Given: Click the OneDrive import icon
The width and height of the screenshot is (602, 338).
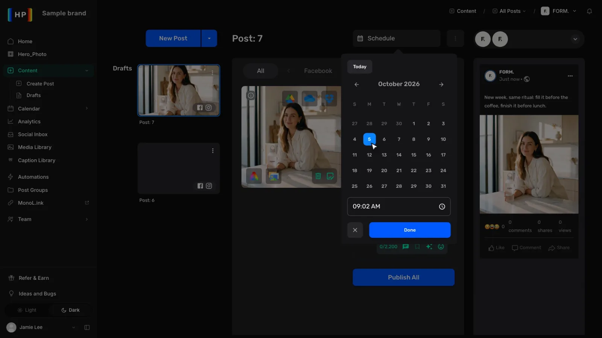Looking at the screenshot, I should coord(309,98).
